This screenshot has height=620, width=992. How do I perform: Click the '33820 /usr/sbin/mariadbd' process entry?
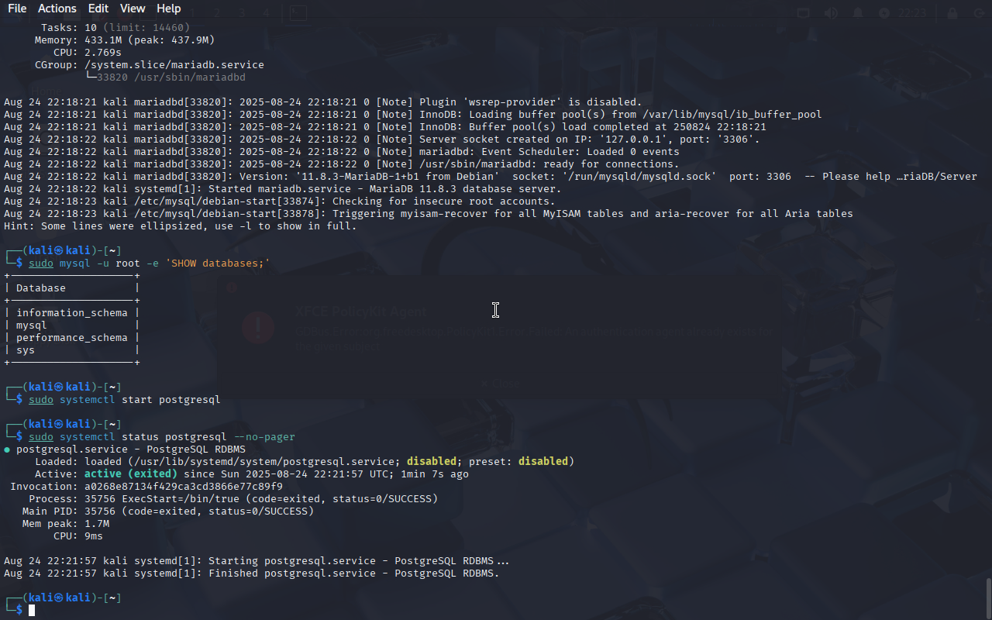coord(171,77)
